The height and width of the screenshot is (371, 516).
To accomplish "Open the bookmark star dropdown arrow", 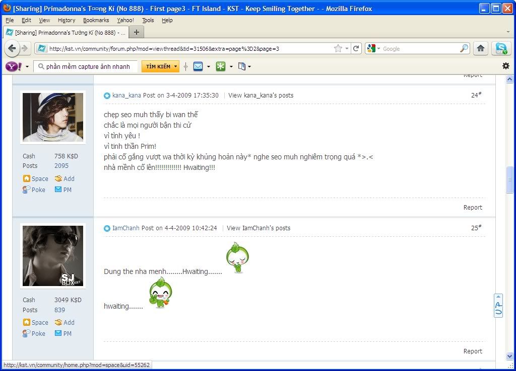I will (x=347, y=49).
